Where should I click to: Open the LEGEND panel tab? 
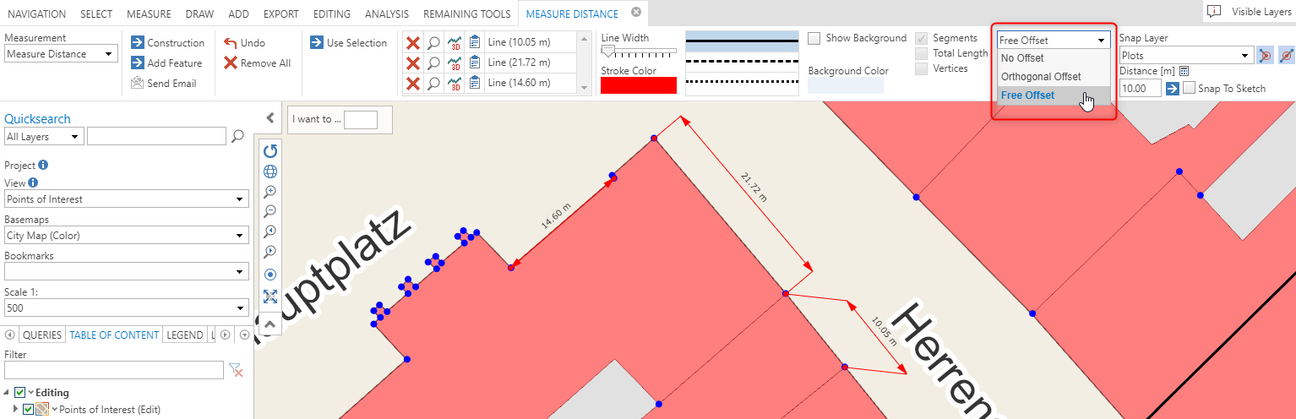coord(185,335)
